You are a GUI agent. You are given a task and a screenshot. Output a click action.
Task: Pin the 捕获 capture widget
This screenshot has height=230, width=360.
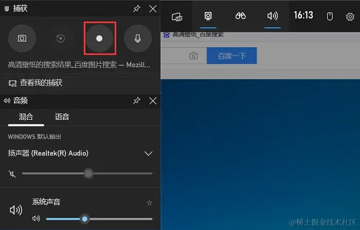(x=137, y=9)
